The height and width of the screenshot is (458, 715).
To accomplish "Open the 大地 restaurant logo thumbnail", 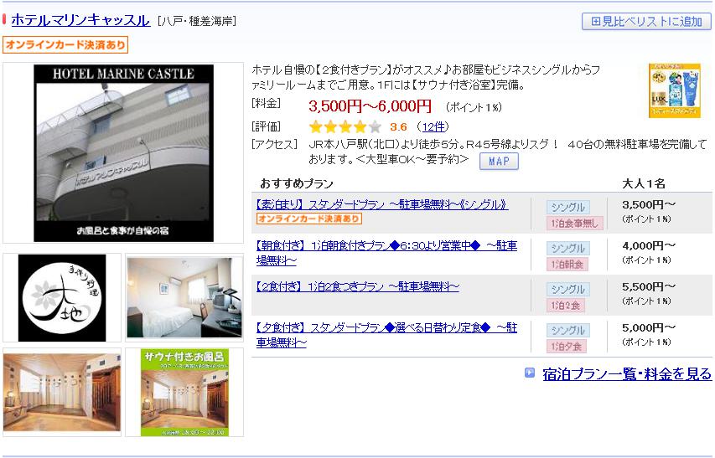I will [62, 298].
